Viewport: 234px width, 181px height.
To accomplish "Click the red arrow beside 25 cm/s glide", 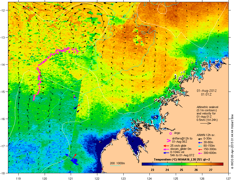I will pos(166,146).
